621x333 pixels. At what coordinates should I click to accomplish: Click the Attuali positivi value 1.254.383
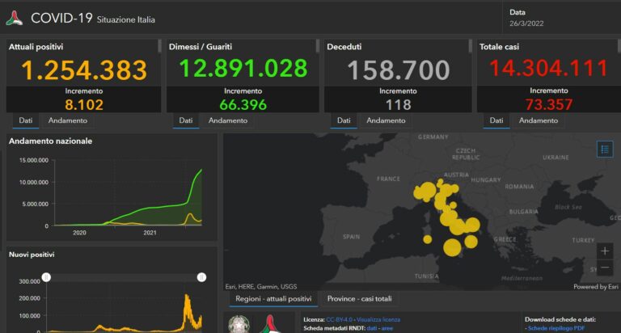(84, 70)
